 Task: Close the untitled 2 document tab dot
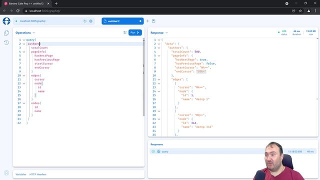(x=140, y=21)
